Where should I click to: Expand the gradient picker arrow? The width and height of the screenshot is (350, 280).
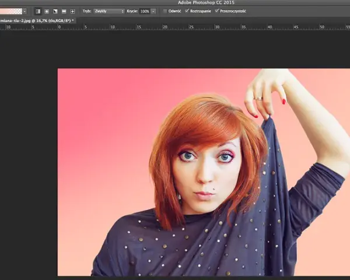click(24, 11)
